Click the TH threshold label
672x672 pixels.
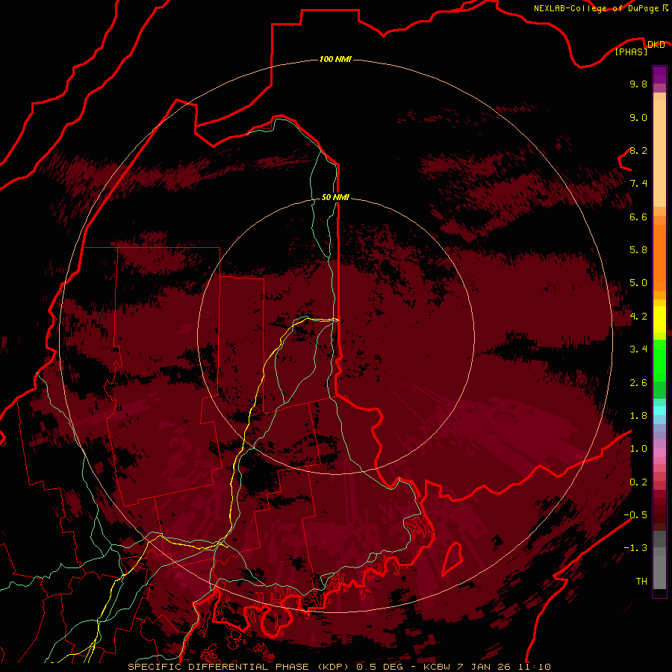641,582
